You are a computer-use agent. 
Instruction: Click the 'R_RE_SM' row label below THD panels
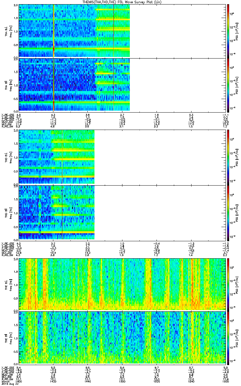pos(7,255)
